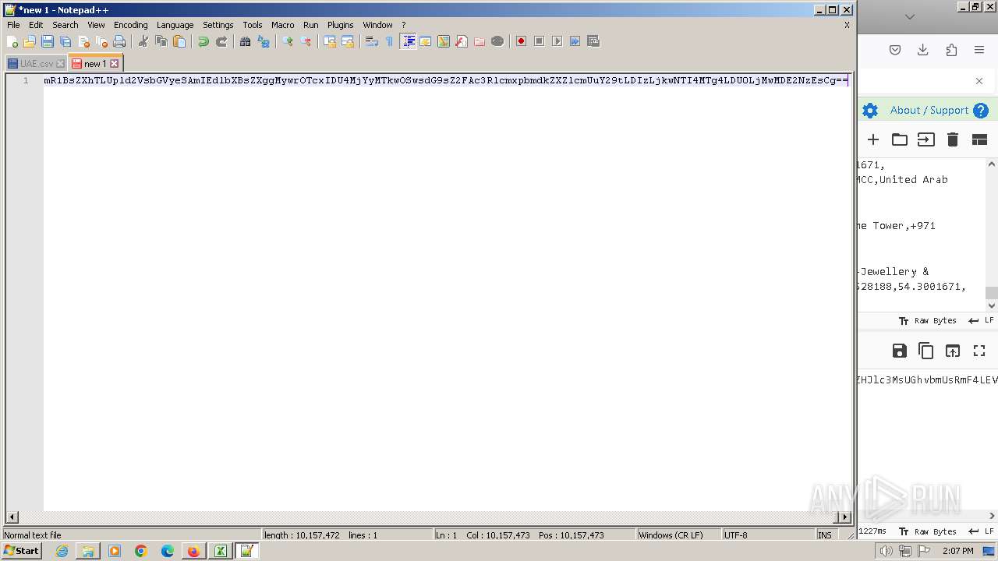Open the Macro menu
This screenshot has height=561, width=998.
[282, 25]
